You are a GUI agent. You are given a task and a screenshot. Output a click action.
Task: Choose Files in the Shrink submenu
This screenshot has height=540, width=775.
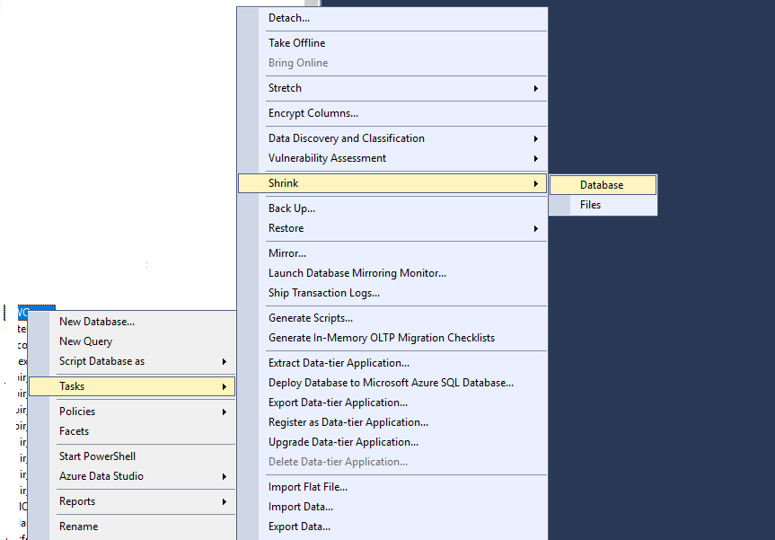[x=590, y=205]
